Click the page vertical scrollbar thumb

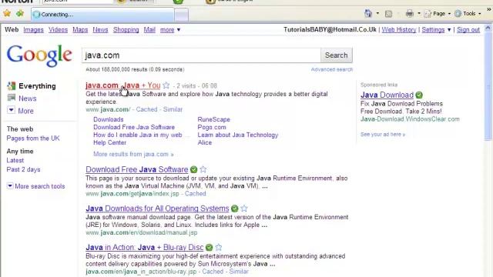tap(488, 86)
